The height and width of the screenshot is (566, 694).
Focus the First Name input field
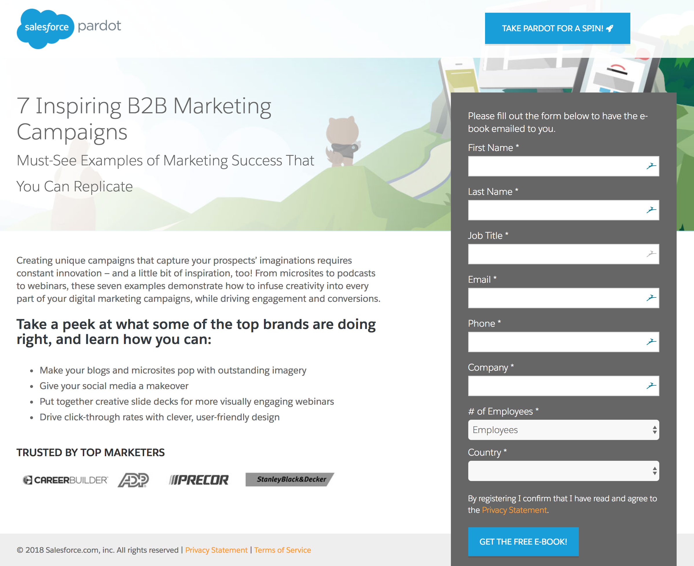pyautogui.click(x=555, y=166)
